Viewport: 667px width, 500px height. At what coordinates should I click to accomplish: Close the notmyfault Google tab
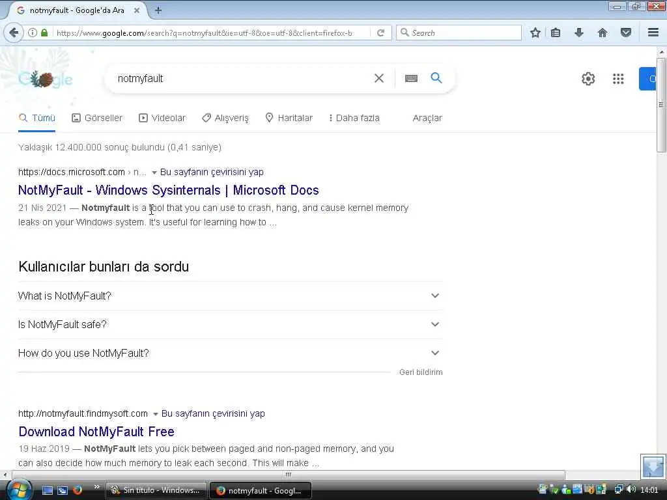137,10
